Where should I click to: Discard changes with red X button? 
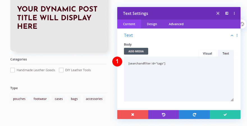(x=133, y=114)
